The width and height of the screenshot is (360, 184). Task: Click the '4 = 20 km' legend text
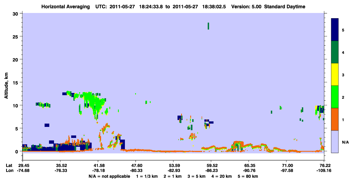pyautogui.click(x=222, y=176)
